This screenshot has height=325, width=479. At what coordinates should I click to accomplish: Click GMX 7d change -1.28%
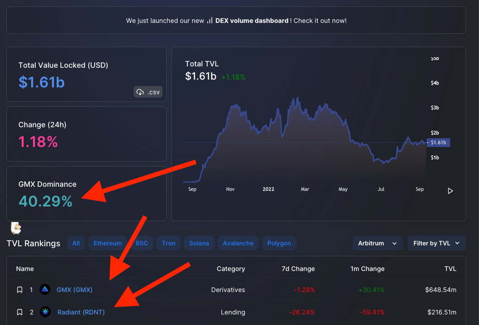pos(304,290)
